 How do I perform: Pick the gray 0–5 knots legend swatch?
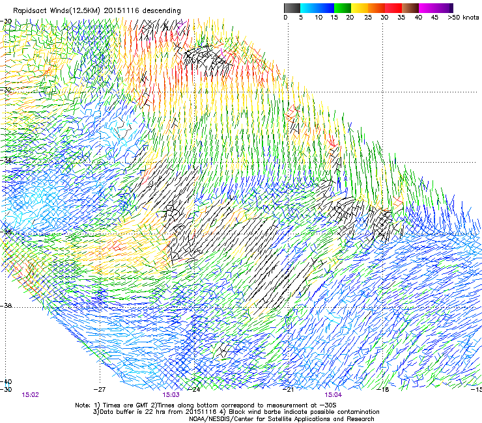[292, 8]
